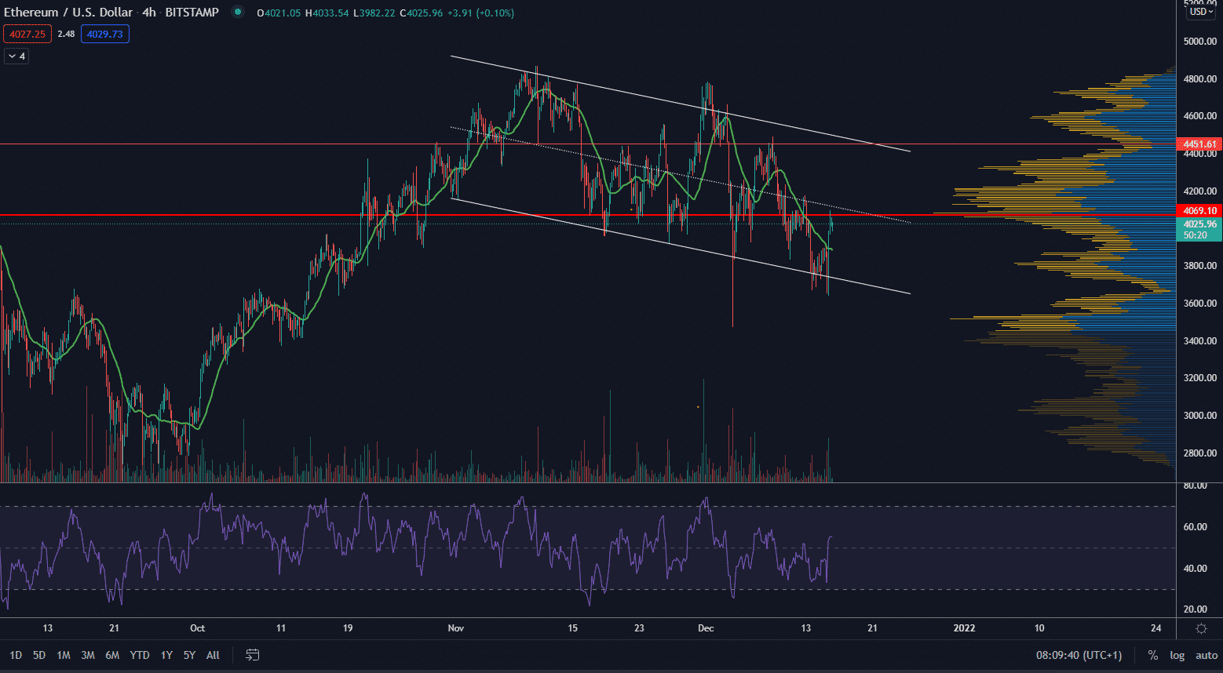Open timezone menu at 08:09:40 (UTC+1)
The height and width of the screenshot is (673, 1223).
[1079, 655]
